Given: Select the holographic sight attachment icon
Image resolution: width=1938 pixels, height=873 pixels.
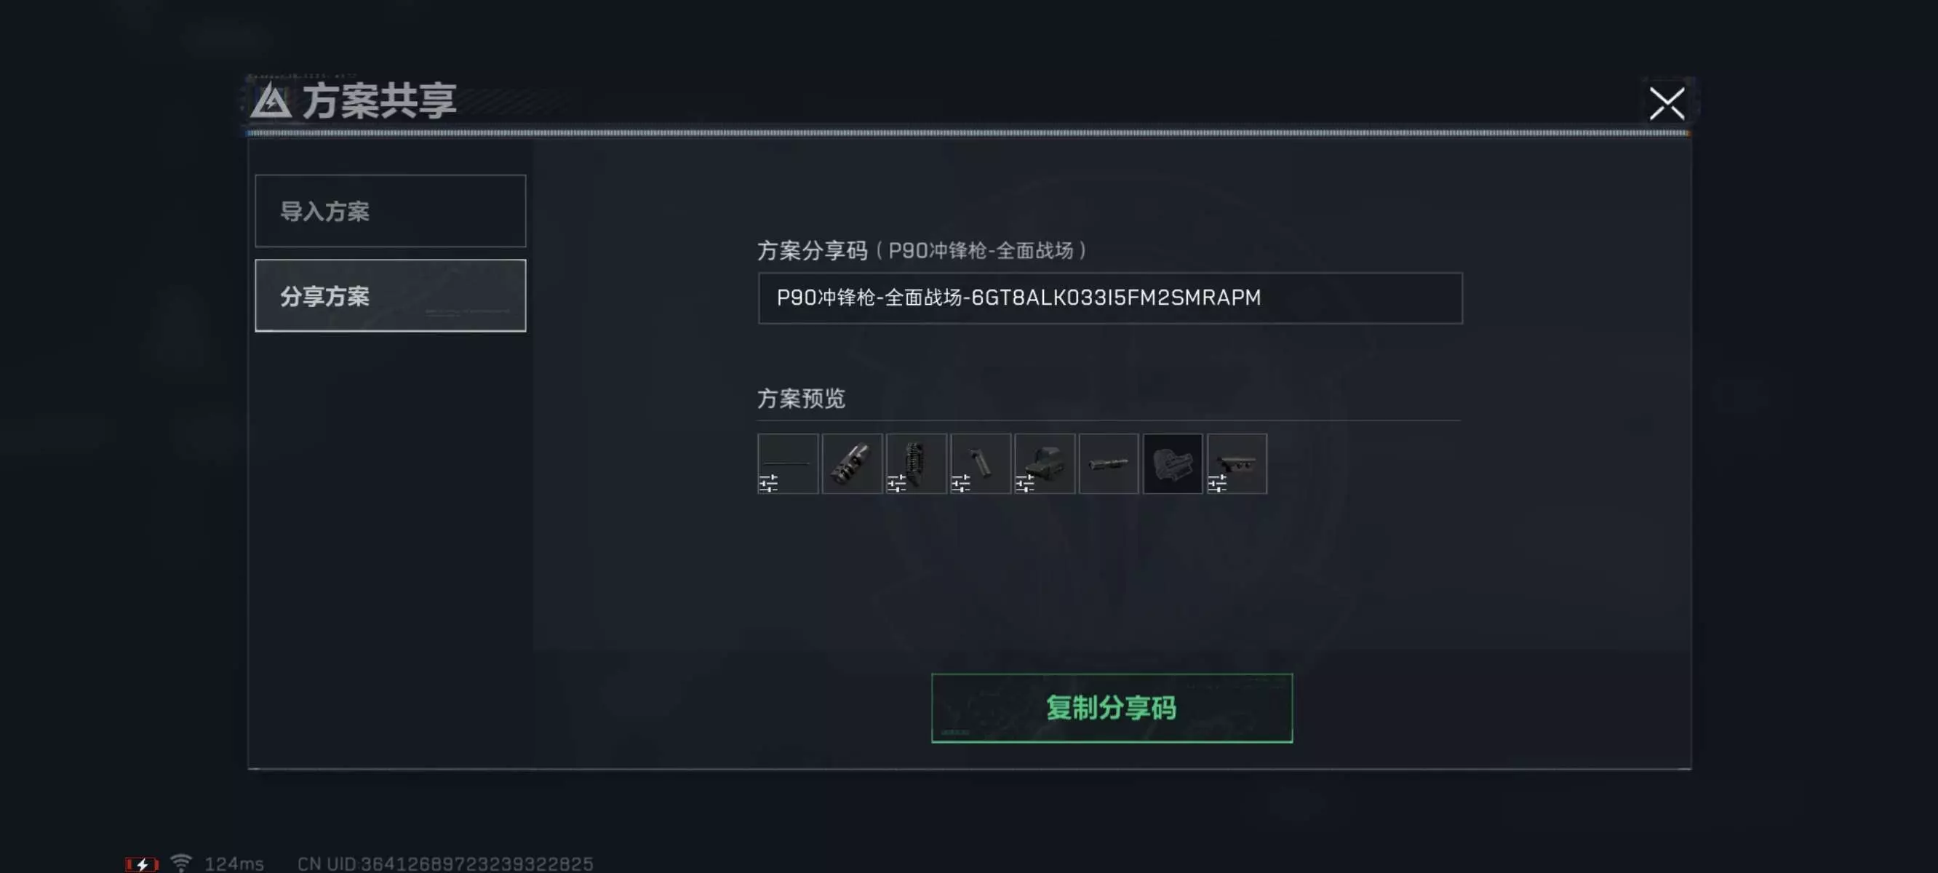Looking at the screenshot, I should [1044, 463].
